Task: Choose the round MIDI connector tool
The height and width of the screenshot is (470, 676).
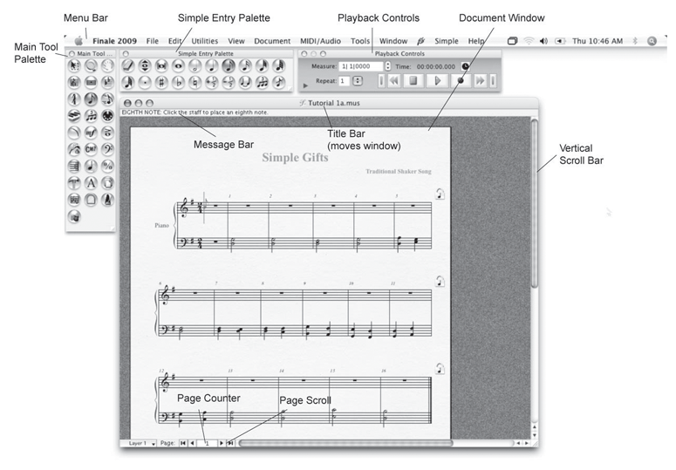Action: 107,116
